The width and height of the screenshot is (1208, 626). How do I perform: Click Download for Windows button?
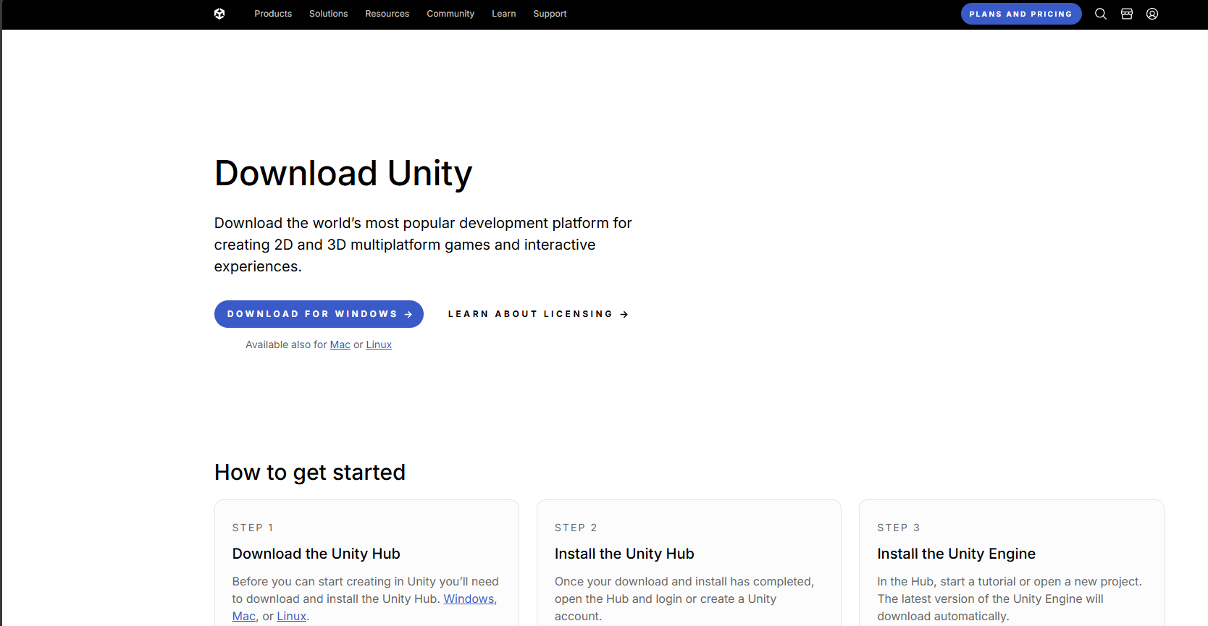319,314
